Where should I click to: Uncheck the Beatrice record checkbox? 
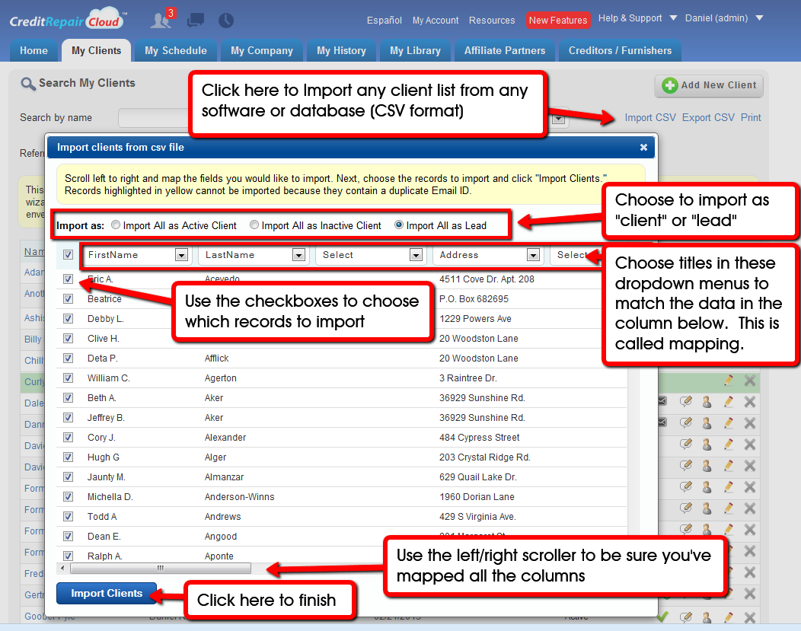coord(68,298)
